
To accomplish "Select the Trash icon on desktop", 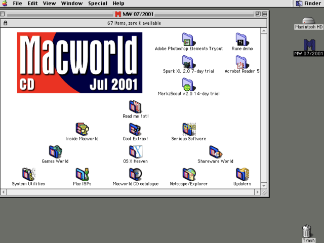I will pos(307,231).
